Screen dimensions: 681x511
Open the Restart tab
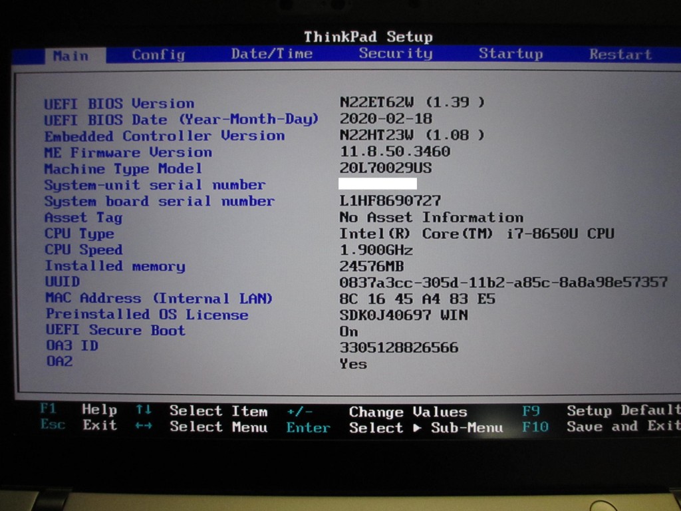click(x=620, y=55)
